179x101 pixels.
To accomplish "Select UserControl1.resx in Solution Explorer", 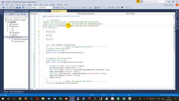I will 19,41.
